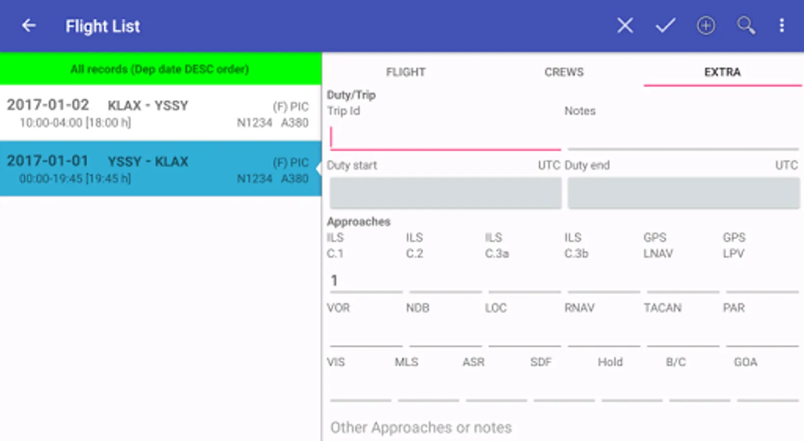The image size is (804, 441).
Task: Click the VOR approaches field
Action: coord(366,335)
